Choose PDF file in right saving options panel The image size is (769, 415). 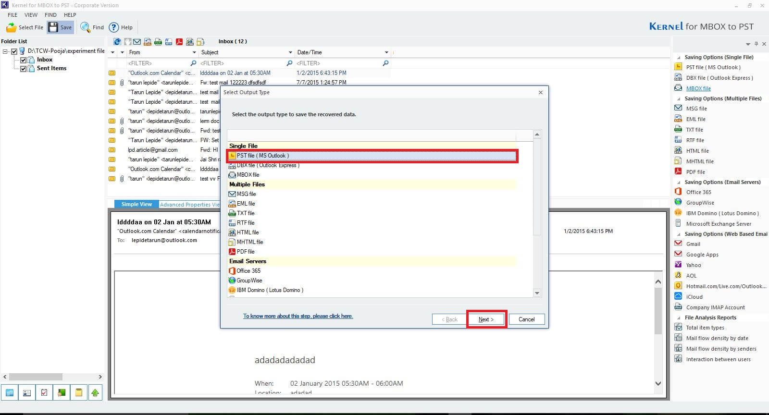(x=695, y=172)
